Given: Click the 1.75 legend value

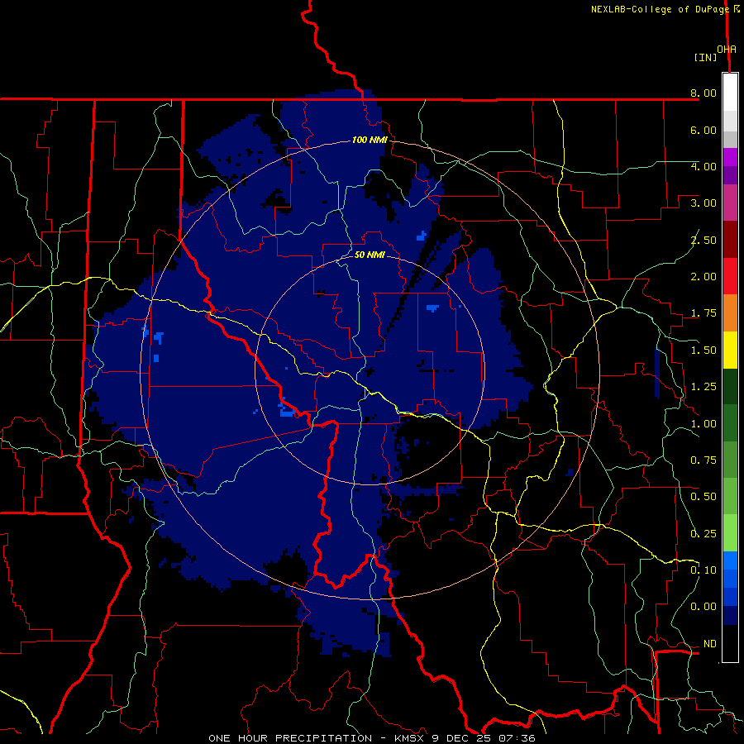Looking at the screenshot, I should point(703,313).
